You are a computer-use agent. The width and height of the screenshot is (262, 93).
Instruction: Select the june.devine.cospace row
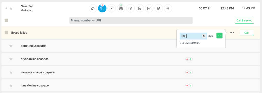[x=131, y=85]
